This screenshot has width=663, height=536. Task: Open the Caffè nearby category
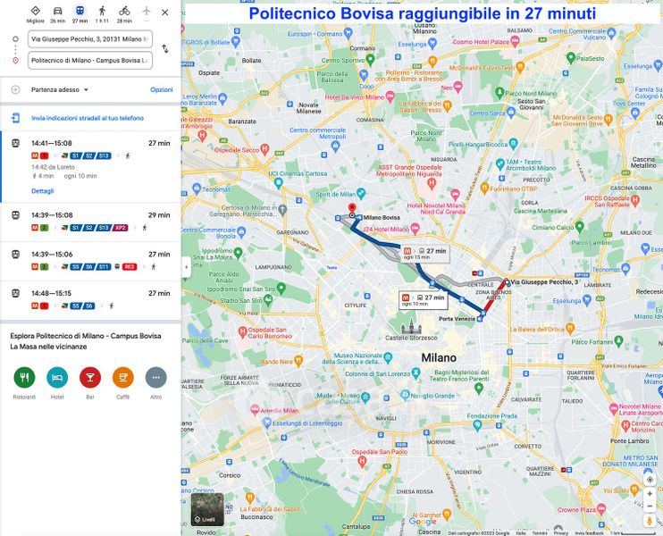(x=123, y=378)
